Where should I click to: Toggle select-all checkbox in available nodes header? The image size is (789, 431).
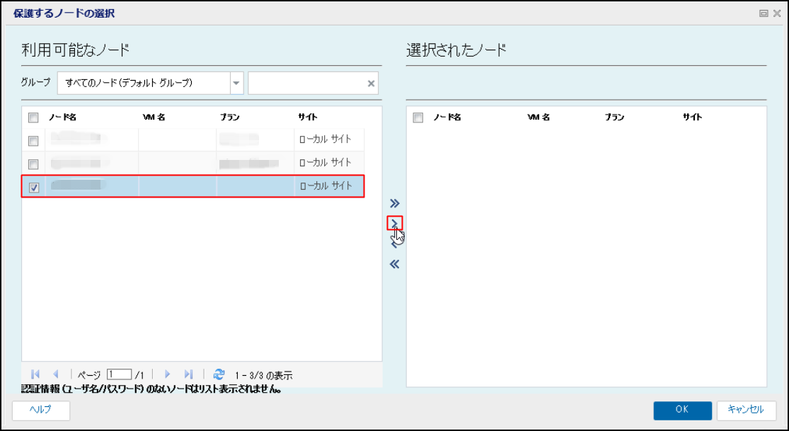[33, 117]
